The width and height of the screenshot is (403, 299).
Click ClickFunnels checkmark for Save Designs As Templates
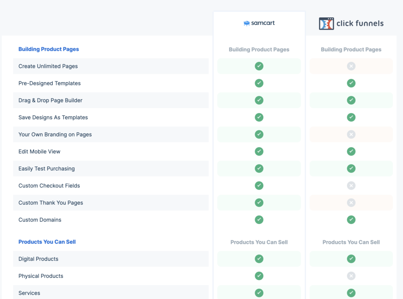[351, 117]
